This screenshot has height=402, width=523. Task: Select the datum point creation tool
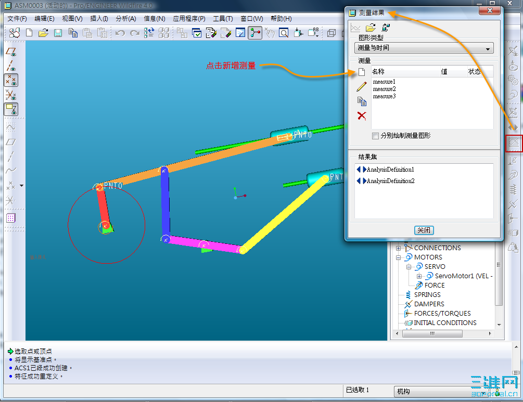point(11,186)
